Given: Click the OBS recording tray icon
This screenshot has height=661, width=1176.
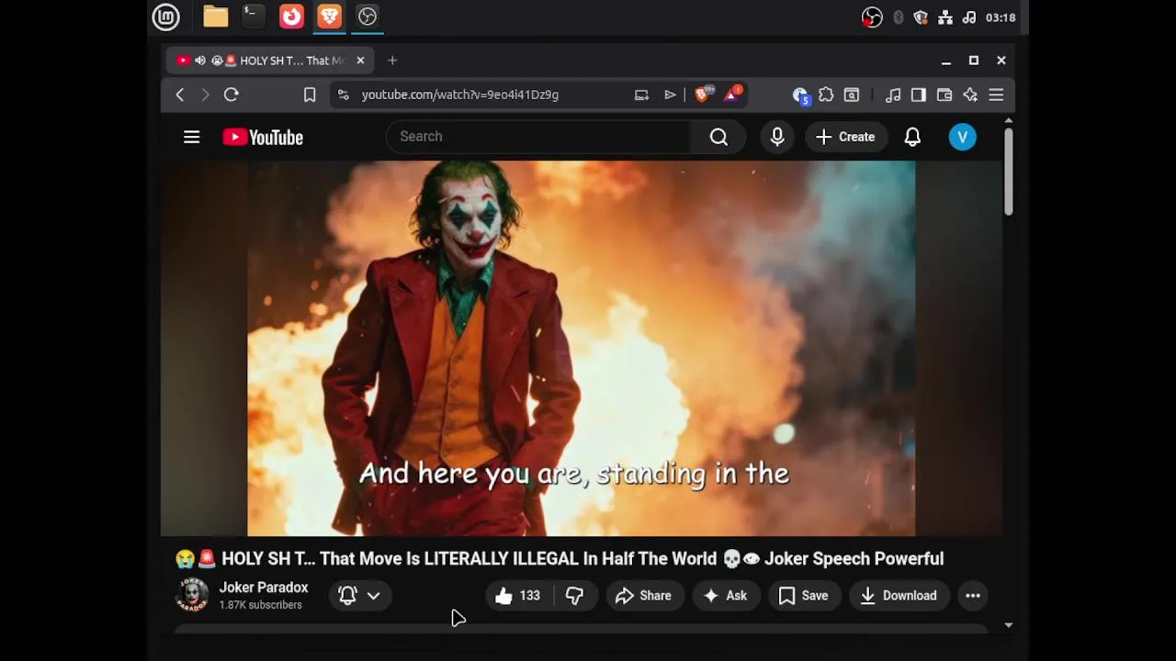Looking at the screenshot, I should click(872, 17).
